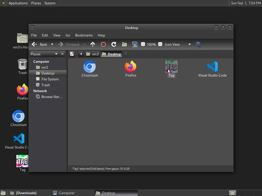Click the clock in the top panel
The width and height of the screenshot is (262, 196).
(246, 3)
